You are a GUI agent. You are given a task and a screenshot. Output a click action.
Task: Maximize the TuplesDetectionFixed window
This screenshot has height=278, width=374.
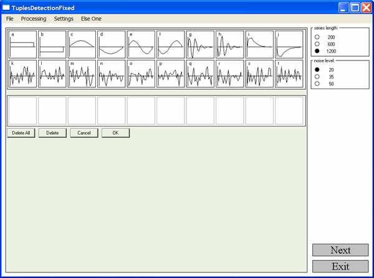pyautogui.click(x=355, y=7)
